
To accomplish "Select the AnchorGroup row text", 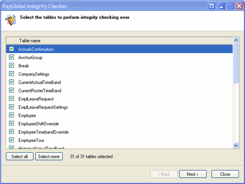I will (x=30, y=57).
